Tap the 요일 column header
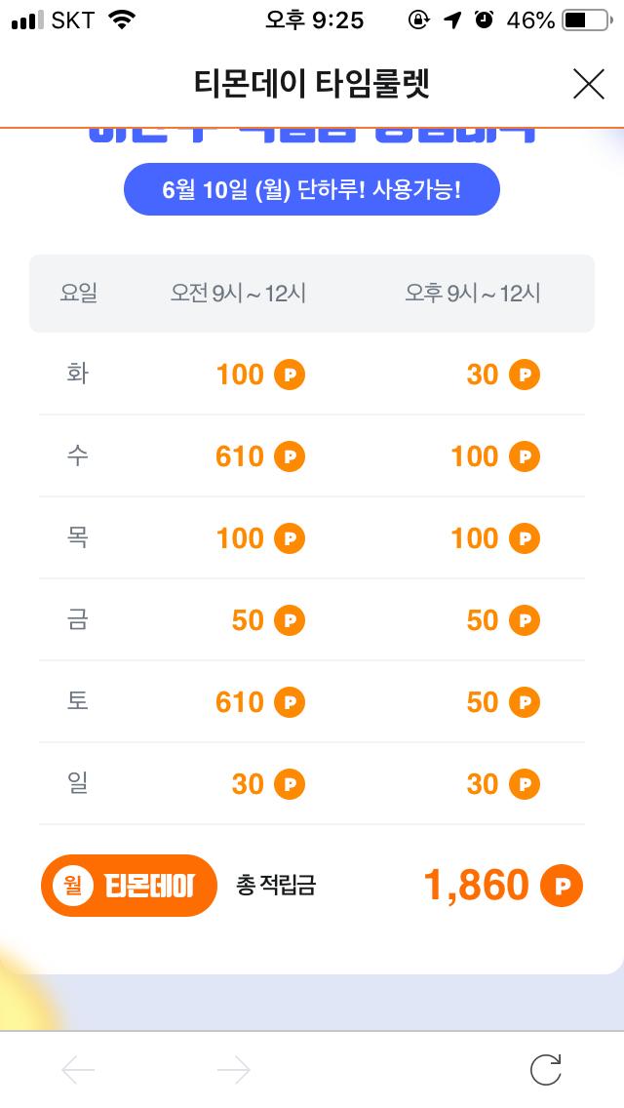624x1108 pixels. [x=78, y=293]
